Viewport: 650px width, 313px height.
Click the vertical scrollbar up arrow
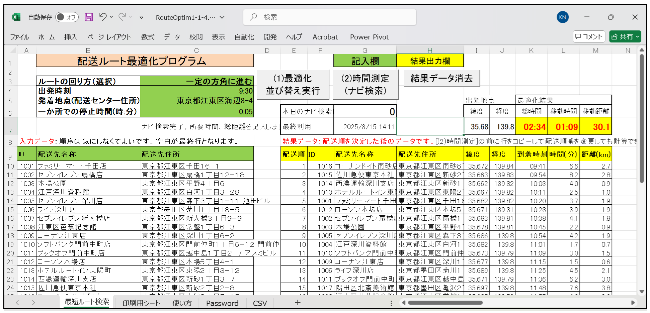pos(642,50)
